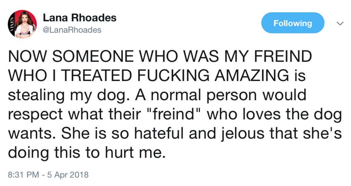Click the uppercase word AMAZING
Screen dimensions: 351x186
(x=252, y=76)
